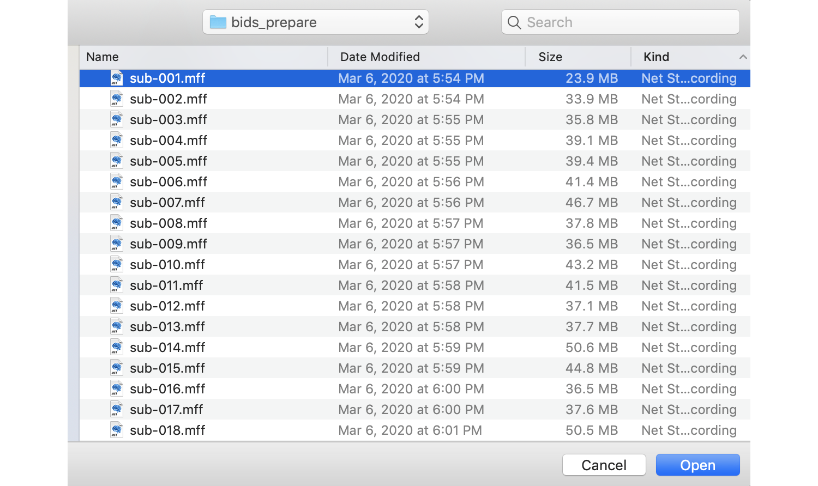This screenshot has height=486, width=818.
Task: Type in the Search field
Action: tap(627, 22)
